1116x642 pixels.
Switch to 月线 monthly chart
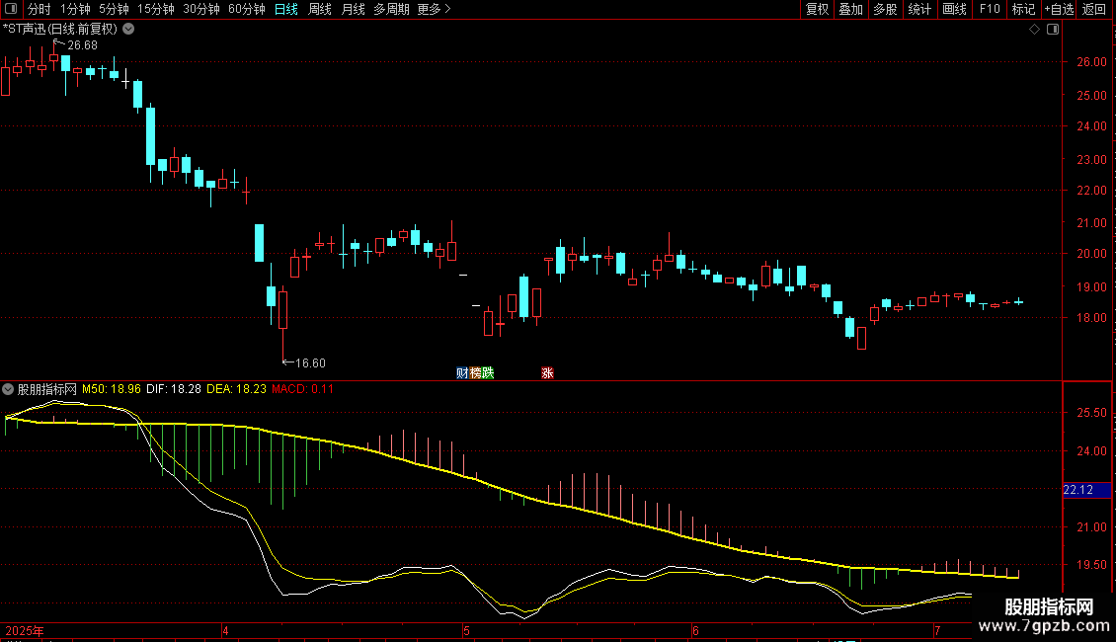353,9
